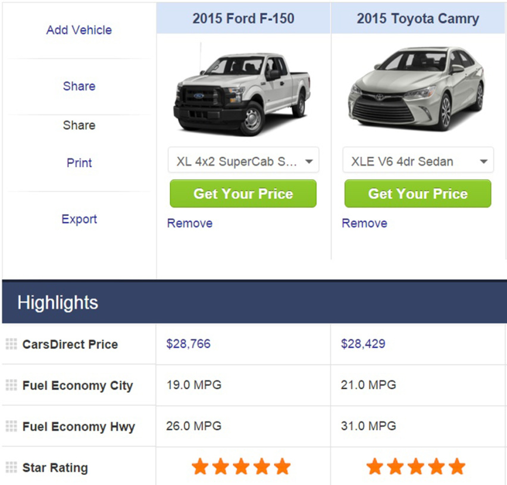This screenshot has width=507, height=485.
Task: Click the Ford F-150 truck image
Action: point(241,89)
